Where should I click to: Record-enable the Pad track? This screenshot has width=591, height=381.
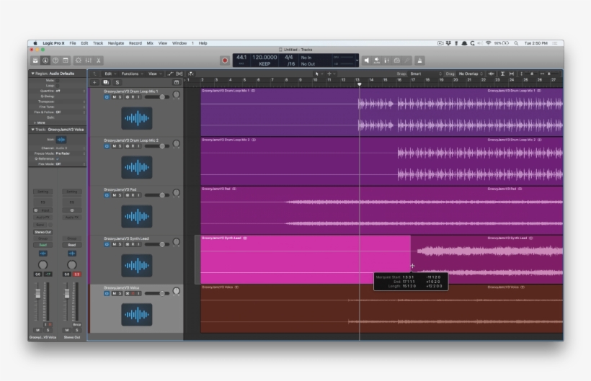point(133,195)
